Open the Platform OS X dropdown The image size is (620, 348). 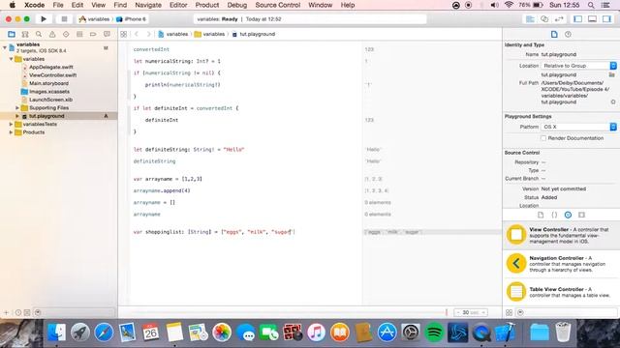[x=578, y=127]
